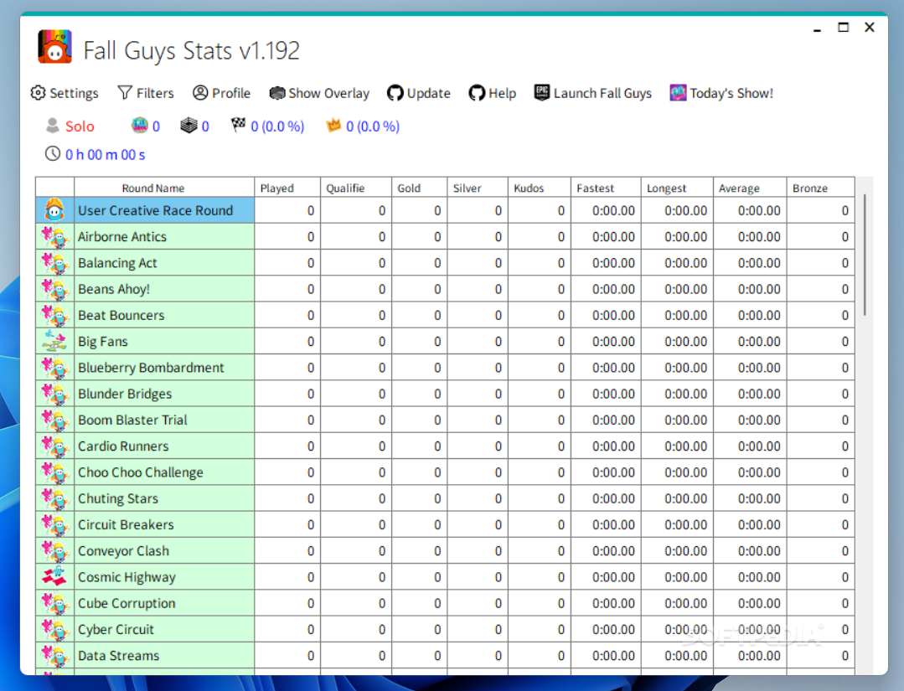Sort by Fastest column header
The image size is (904, 691).
tap(606, 188)
